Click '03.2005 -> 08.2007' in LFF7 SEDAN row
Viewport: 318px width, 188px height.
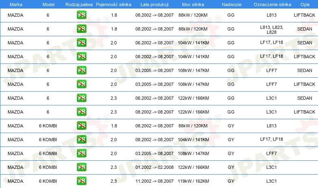(x=155, y=70)
